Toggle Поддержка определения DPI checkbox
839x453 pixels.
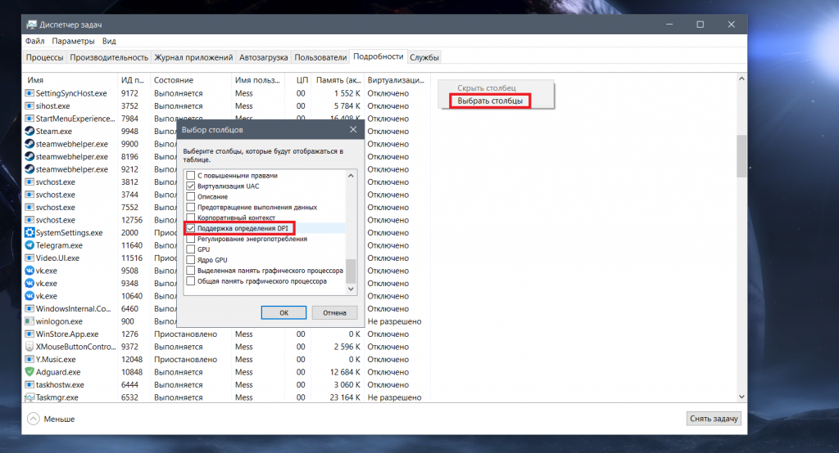(190, 228)
